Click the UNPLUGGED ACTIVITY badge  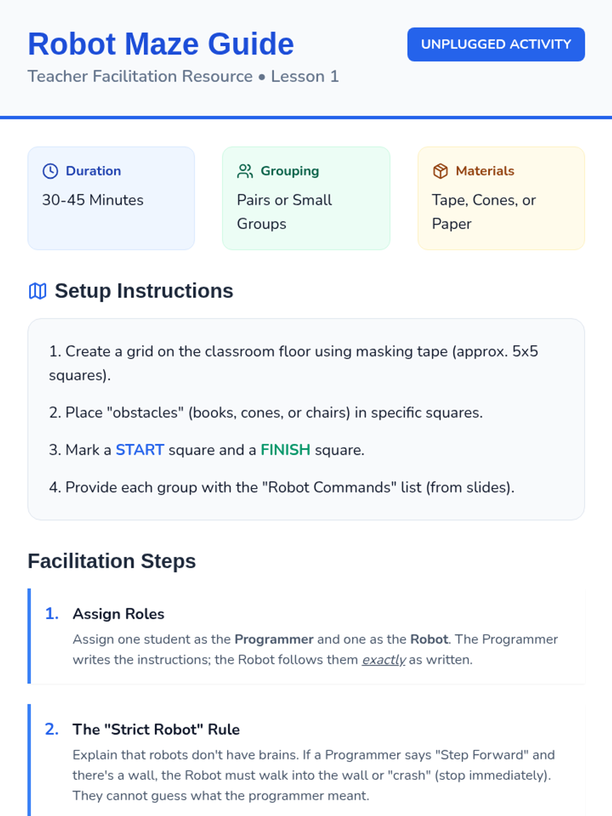coord(496,44)
